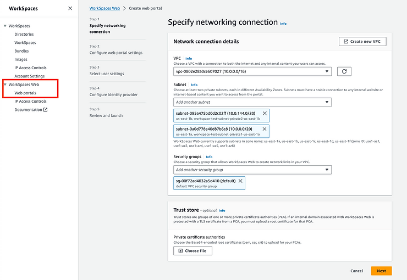Click Documentation external-link icon
Screen dimensions: 407x280
click(x=46, y=110)
